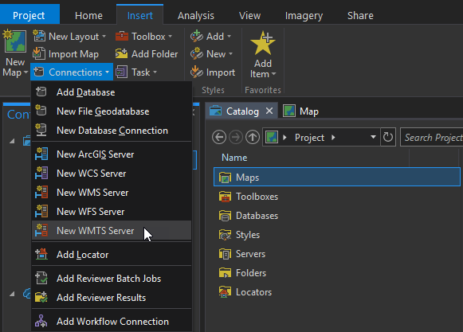
Task: Click Project in the catalog path
Action: (309, 138)
